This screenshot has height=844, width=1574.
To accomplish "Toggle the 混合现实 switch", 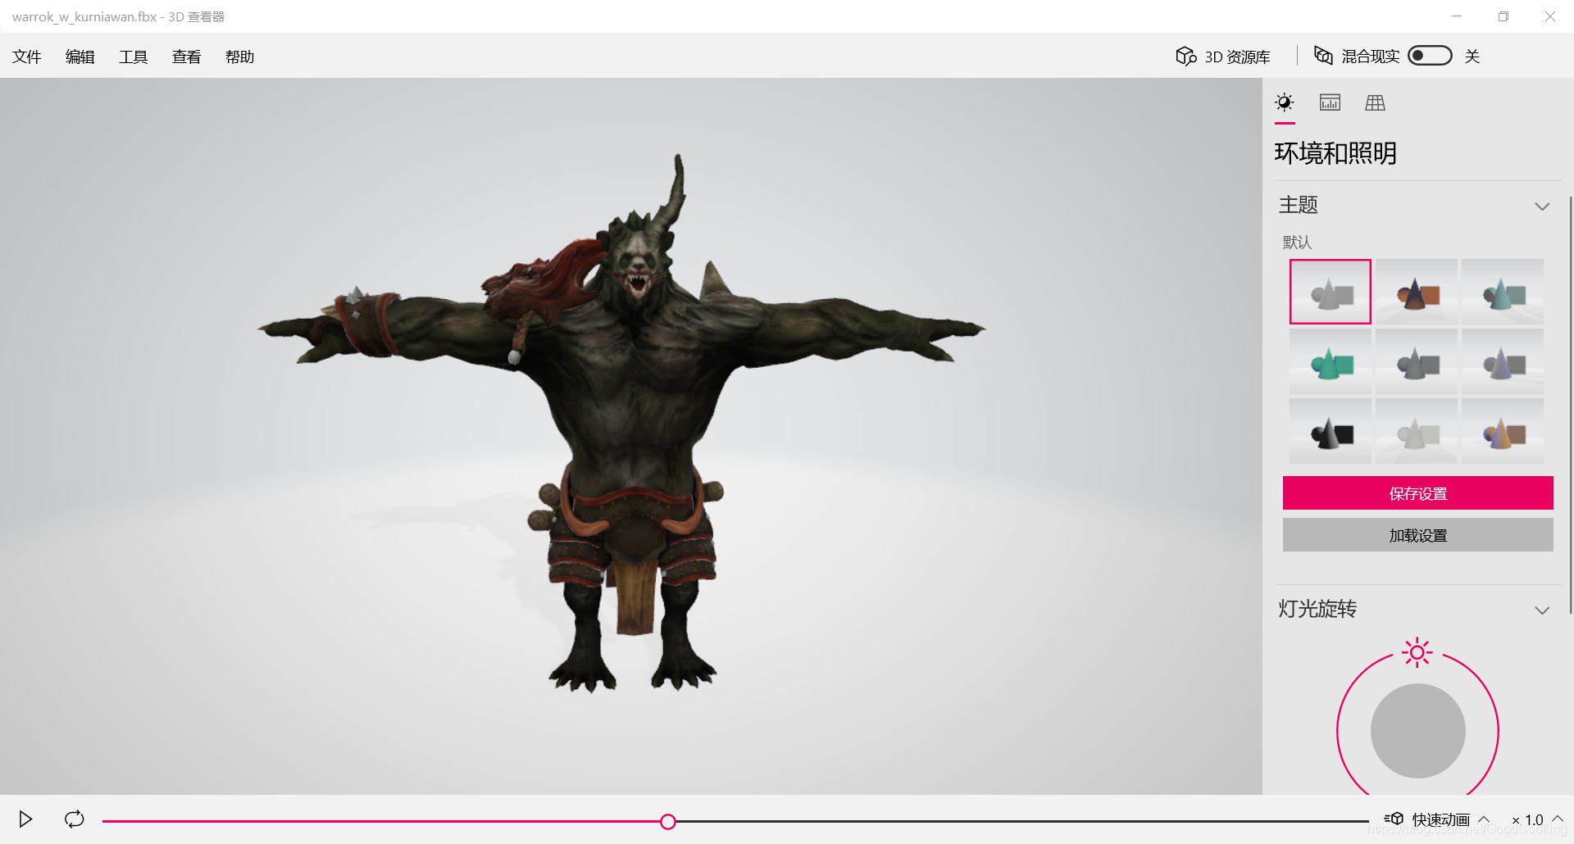I will pos(1430,56).
